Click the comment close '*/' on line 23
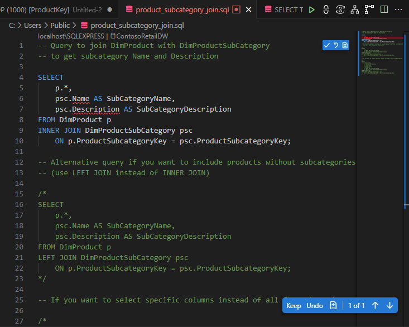The height and width of the screenshot is (327, 409). 42,279
